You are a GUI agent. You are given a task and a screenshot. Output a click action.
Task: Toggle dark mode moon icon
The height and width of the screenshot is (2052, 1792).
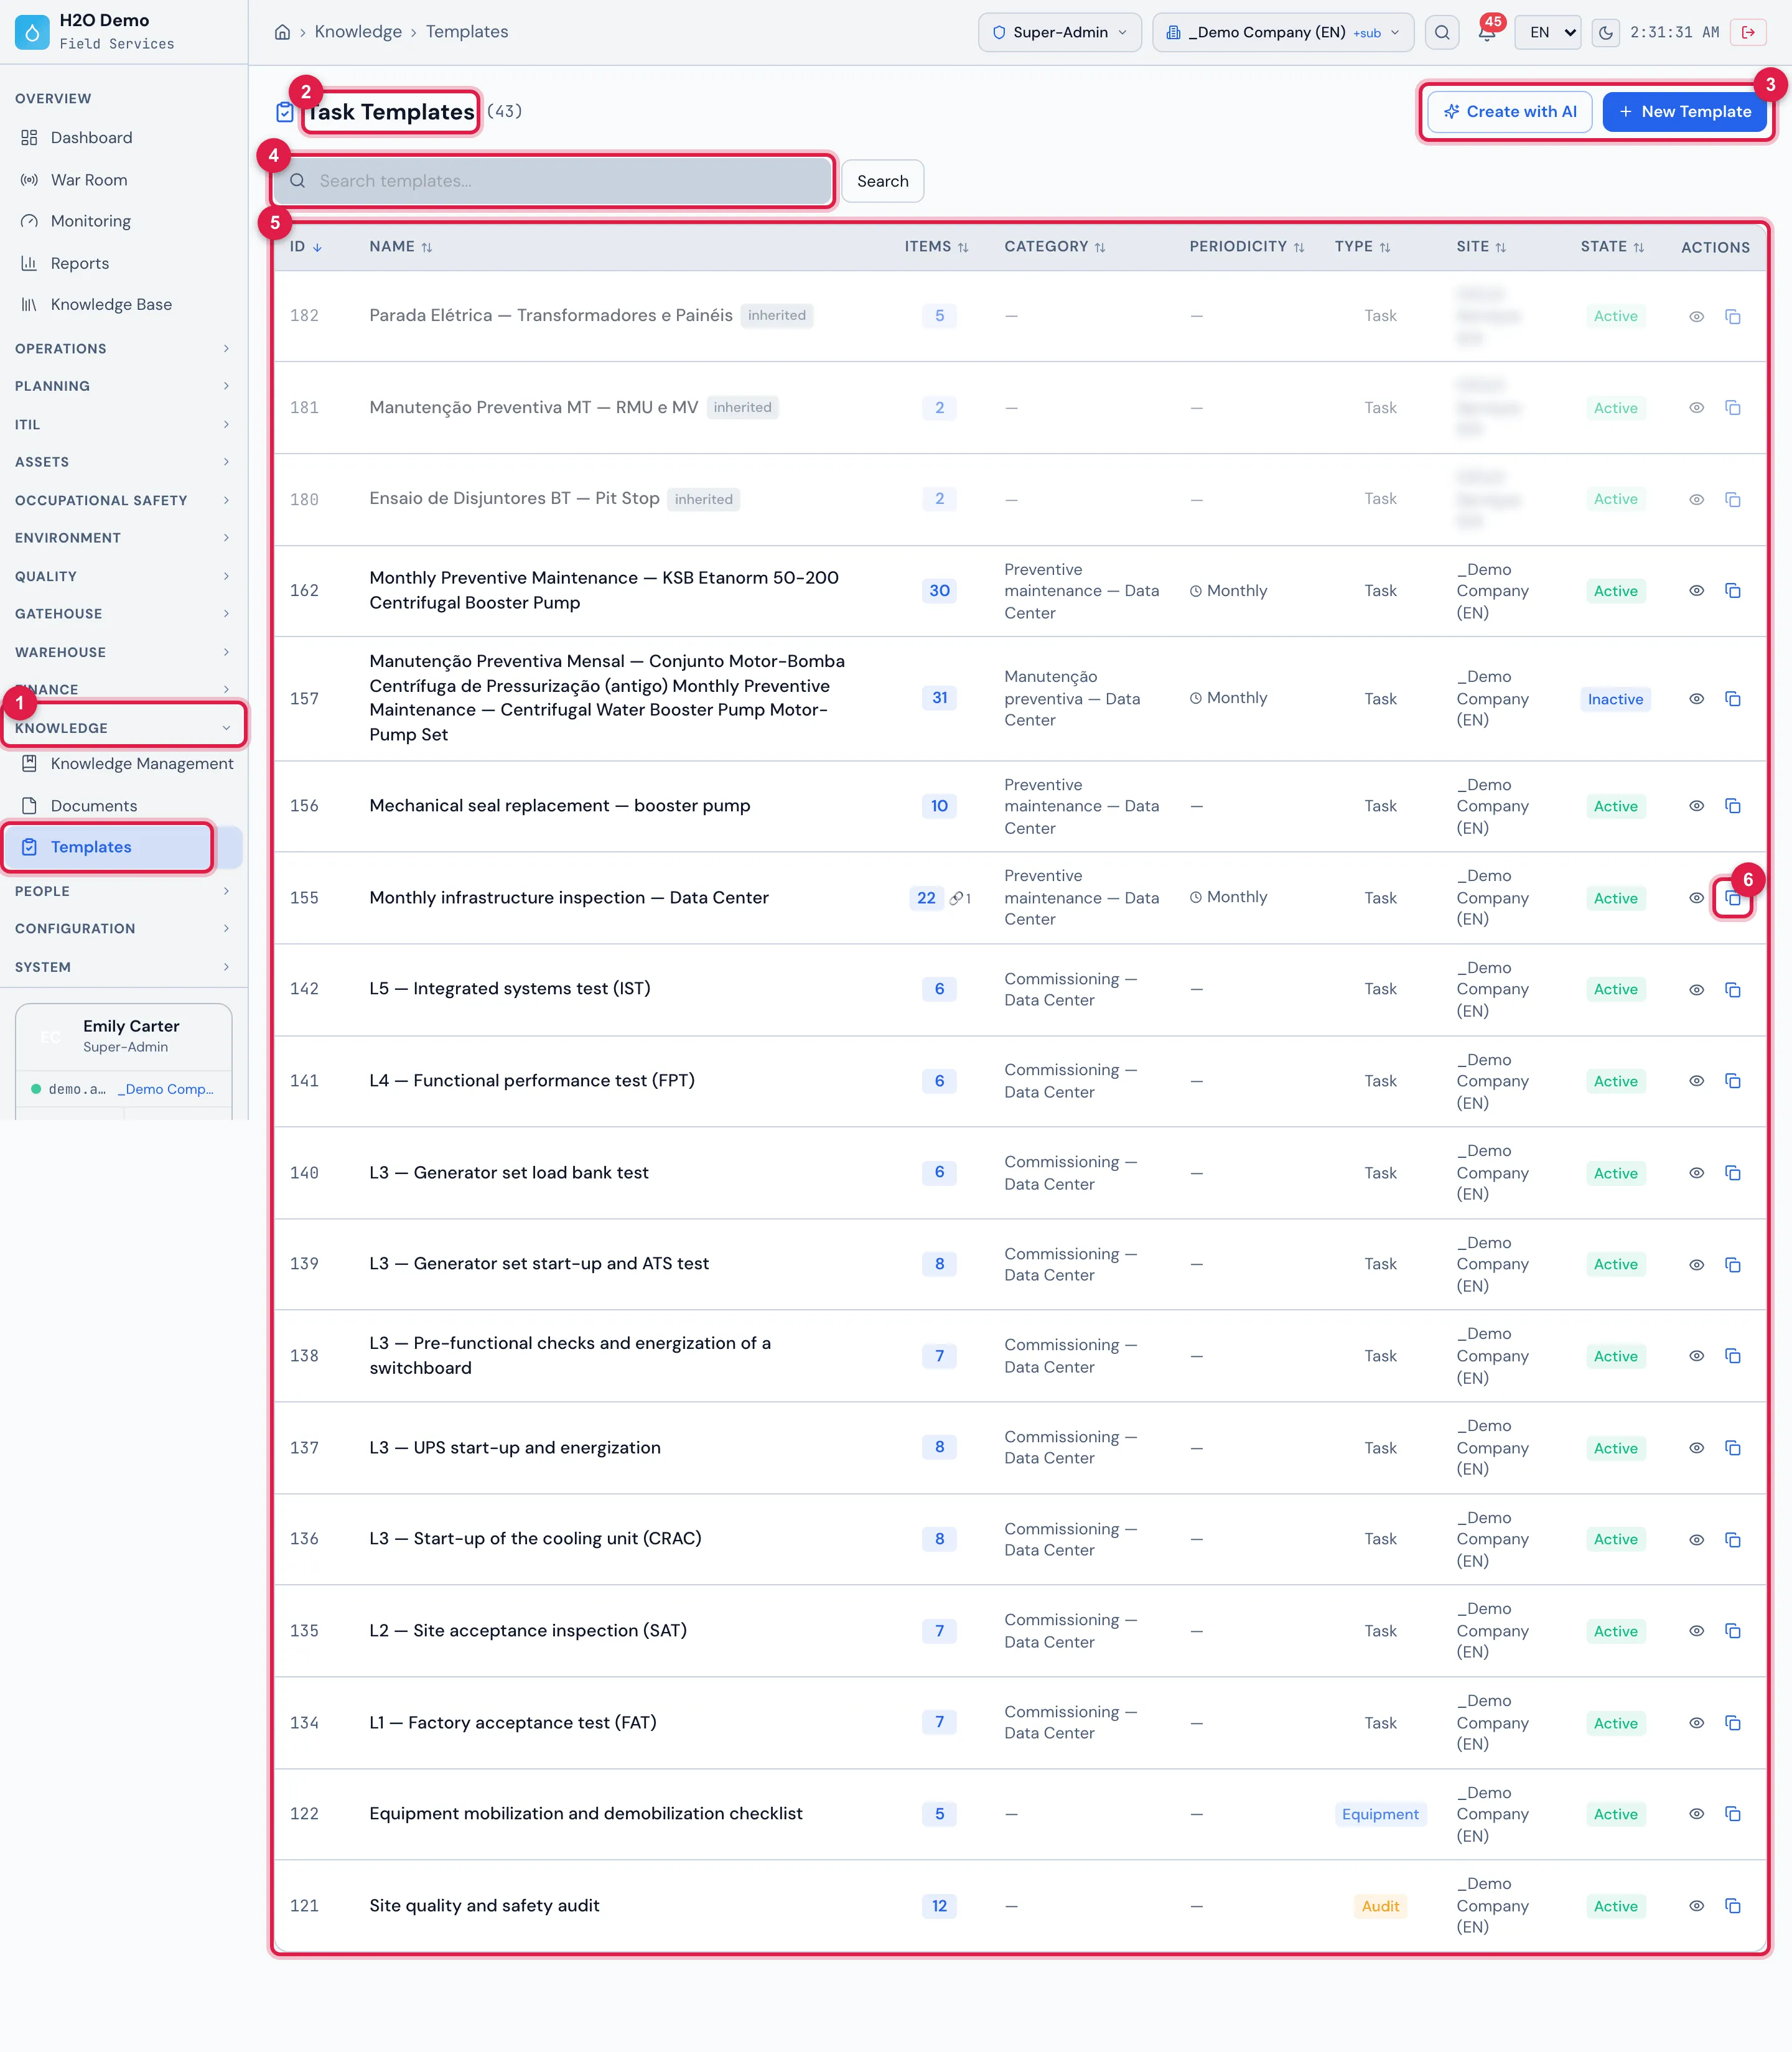click(x=1605, y=32)
